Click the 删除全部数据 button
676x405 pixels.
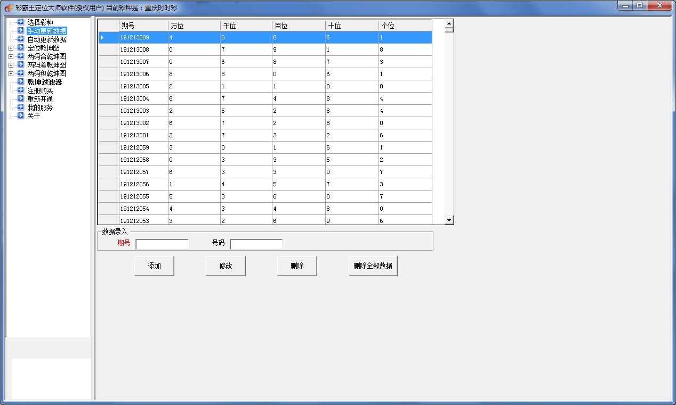[373, 266]
